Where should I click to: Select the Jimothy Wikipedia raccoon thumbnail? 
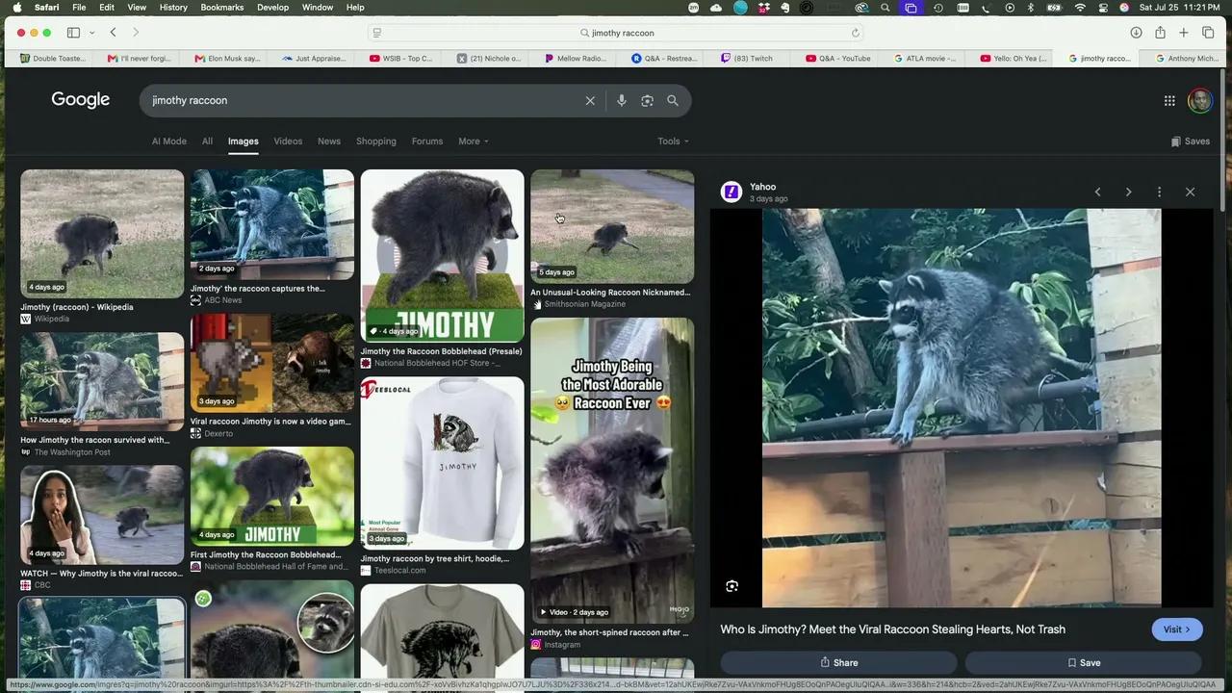(102, 234)
